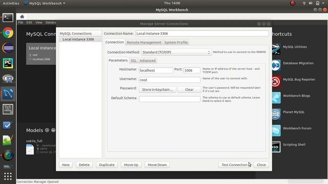Click the clock Thu 14:00 in top bar
The width and height of the screenshot is (328, 184).
coord(172,3)
